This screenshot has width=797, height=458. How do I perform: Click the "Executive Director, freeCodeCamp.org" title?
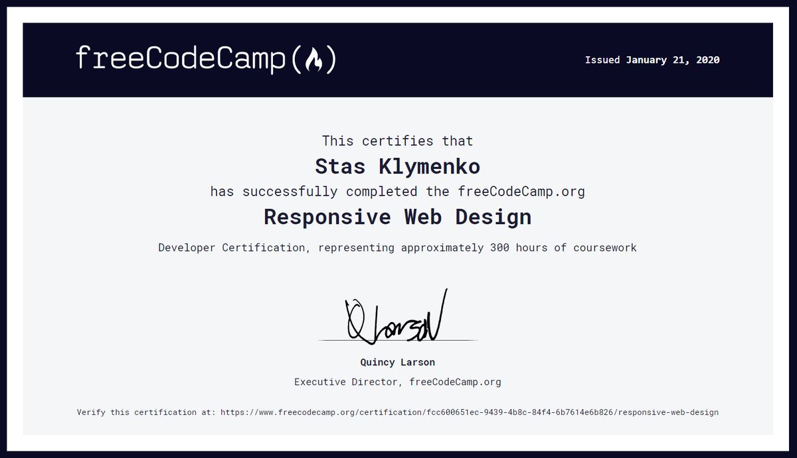tap(397, 382)
